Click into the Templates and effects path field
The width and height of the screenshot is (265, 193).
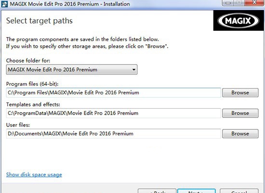pos(114,113)
